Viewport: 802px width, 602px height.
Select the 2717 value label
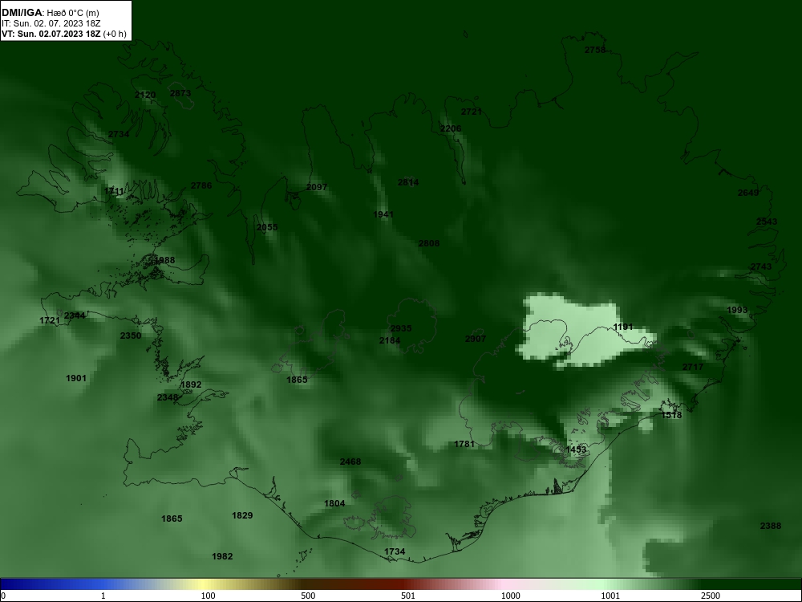693,367
